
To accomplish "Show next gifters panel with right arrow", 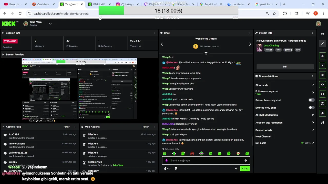I will pyautogui.click(x=250, y=44).
